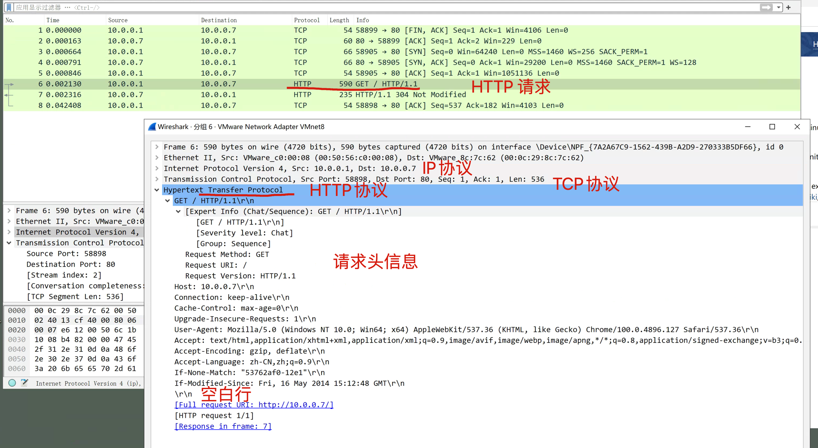Collapse Transmission Control Protocol in left pane
This screenshot has width=818, height=448.
pyautogui.click(x=9, y=243)
